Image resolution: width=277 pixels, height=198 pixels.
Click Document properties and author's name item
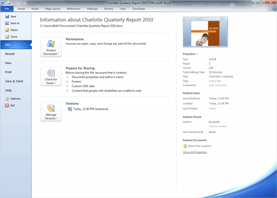point(97,77)
